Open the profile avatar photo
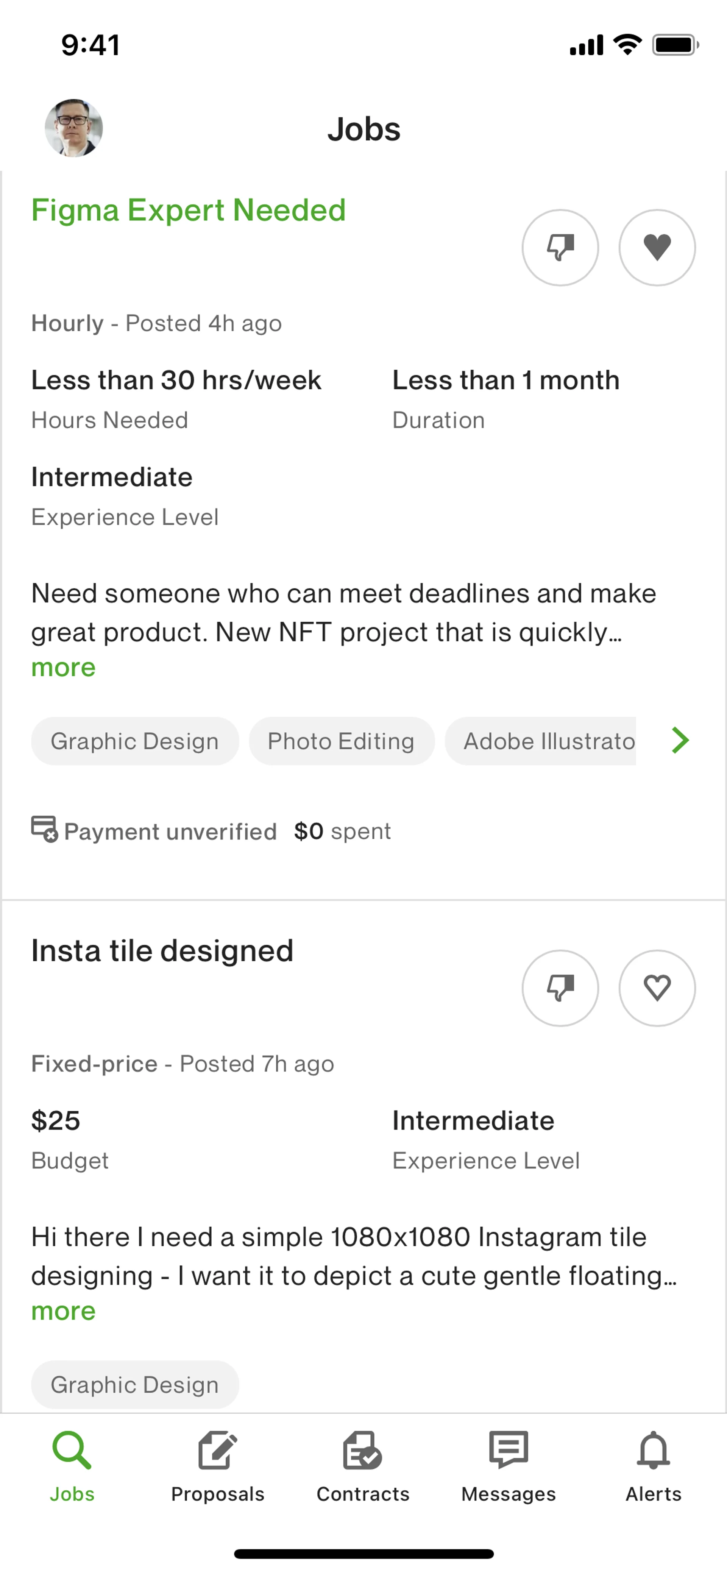This screenshot has width=727, height=1574. [74, 128]
